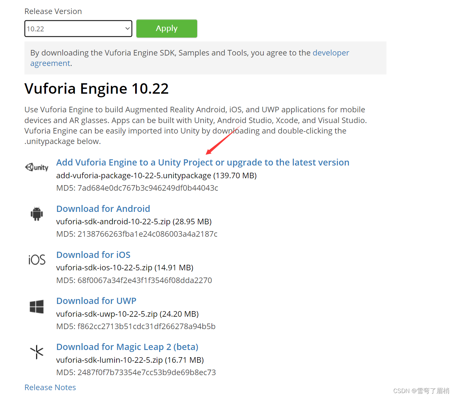Click the Unity logo icon
454x397 pixels.
coord(37,167)
